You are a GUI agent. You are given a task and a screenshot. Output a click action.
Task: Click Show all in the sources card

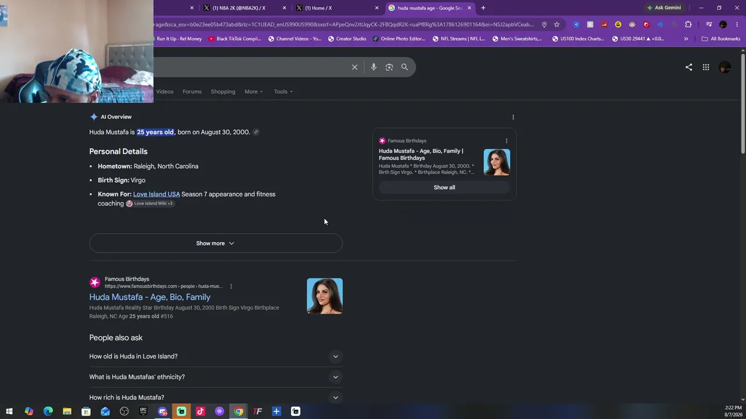pyautogui.click(x=444, y=187)
